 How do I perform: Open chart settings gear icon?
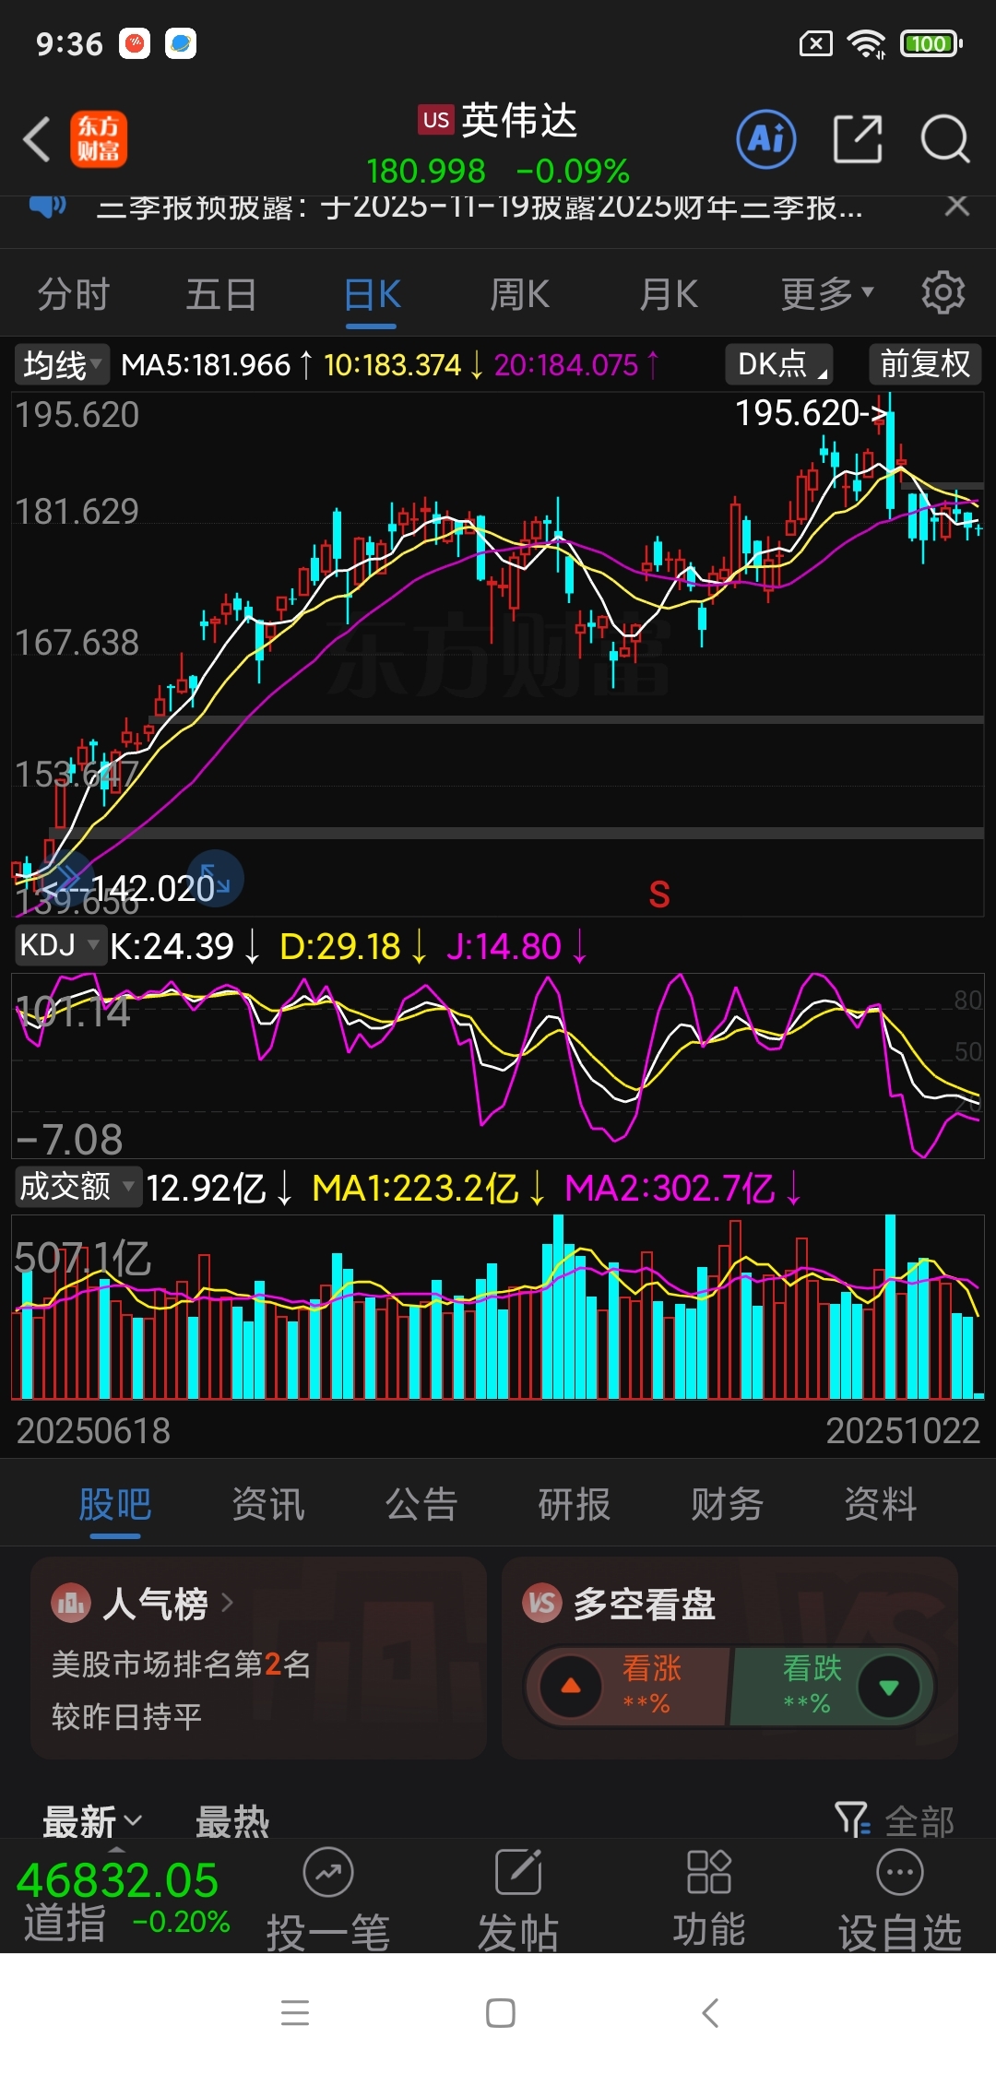click(943, 293)
